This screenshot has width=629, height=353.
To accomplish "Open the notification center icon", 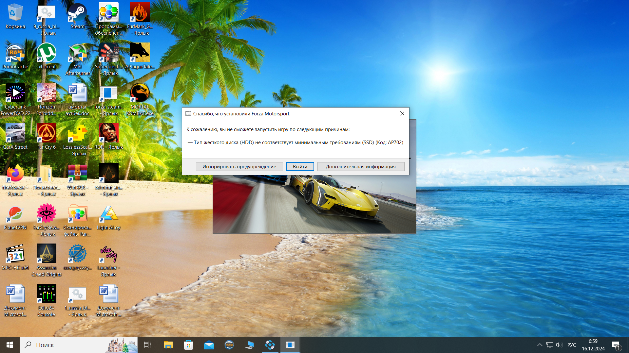I will coord(616,345).
